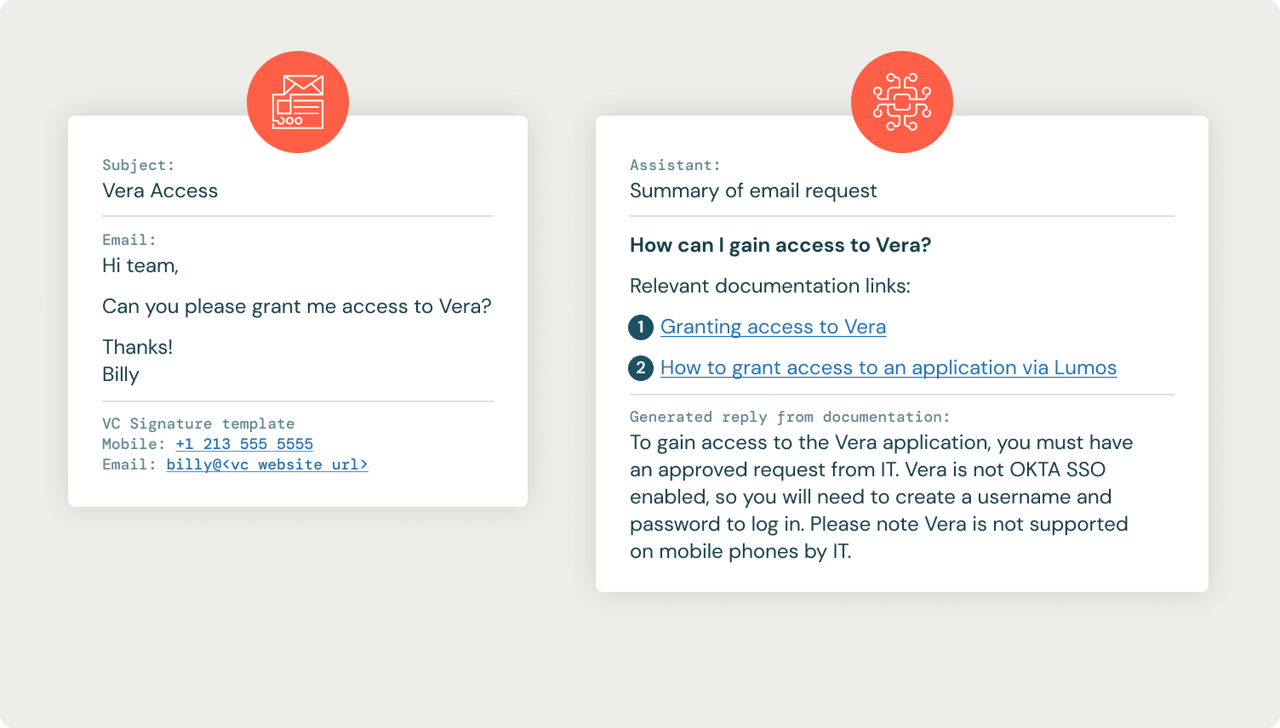Click the number 2 badge icon
The width and height of the screenshot is (1280, 728).
pyautogui.click(x=641, y=368)
